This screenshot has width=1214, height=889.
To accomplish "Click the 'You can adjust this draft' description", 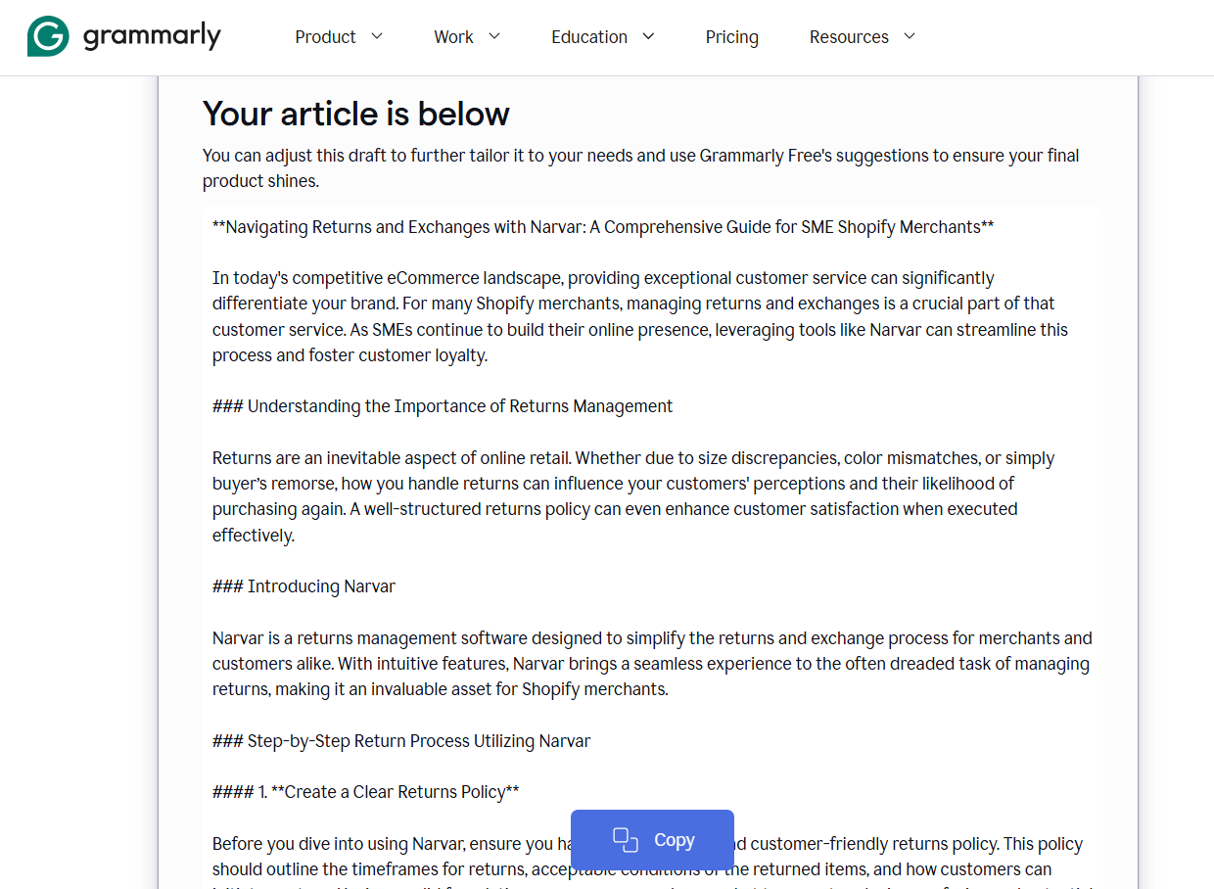I will point(641,168).
